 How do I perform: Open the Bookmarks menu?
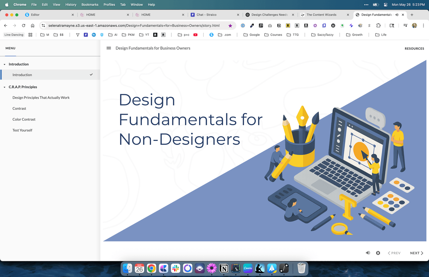point(90,5)
